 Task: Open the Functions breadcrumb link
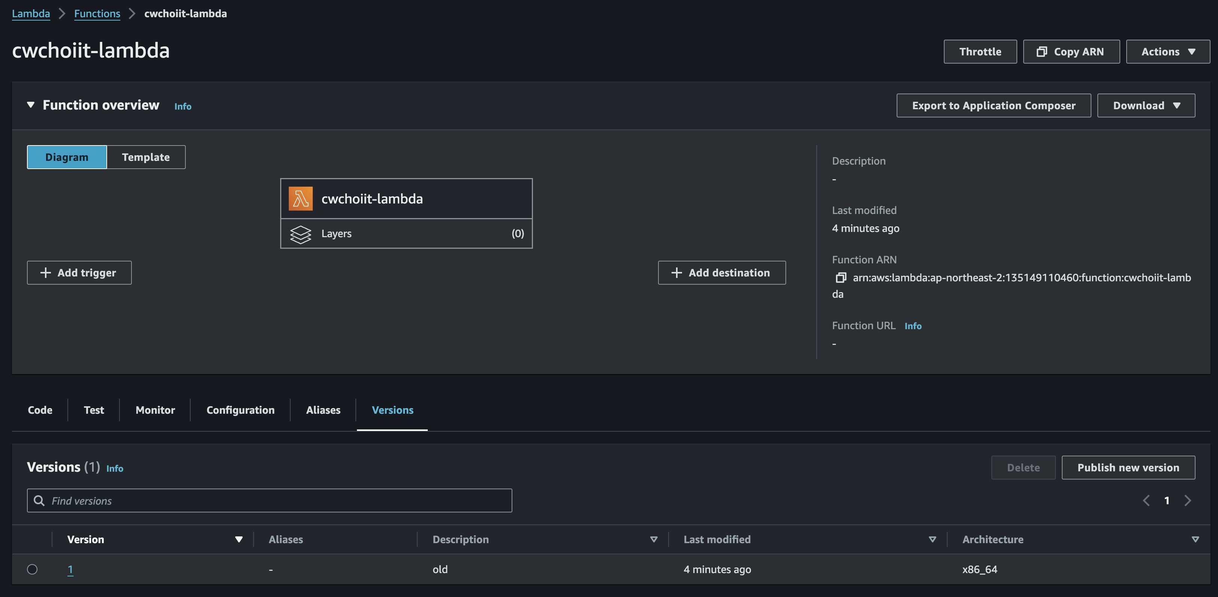pos(97,14)
